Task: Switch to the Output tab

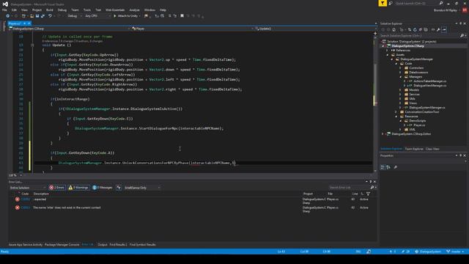Action: [x=103, y=245]
